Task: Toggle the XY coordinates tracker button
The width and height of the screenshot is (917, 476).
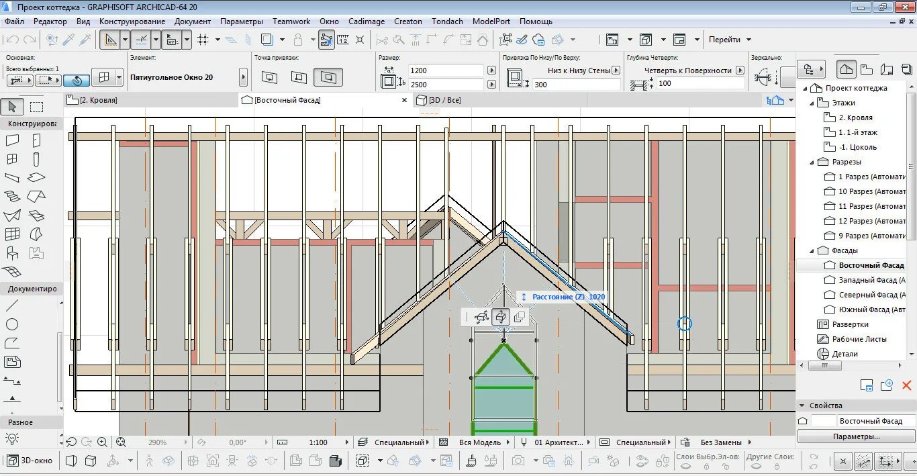Action: (x=171, y=40)
